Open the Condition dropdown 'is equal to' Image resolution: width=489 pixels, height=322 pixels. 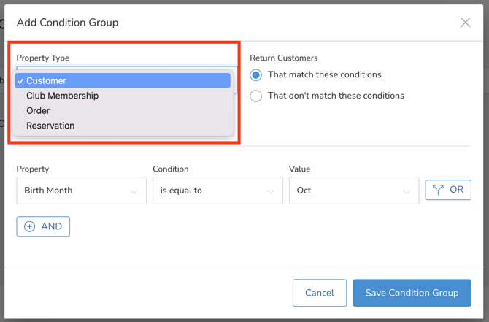point(217,191)
